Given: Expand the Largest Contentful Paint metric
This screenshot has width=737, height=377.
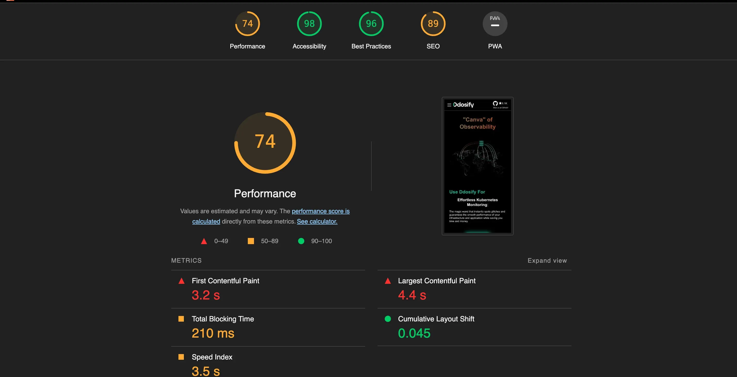Looking at the screenshot, I should [436, 281].
